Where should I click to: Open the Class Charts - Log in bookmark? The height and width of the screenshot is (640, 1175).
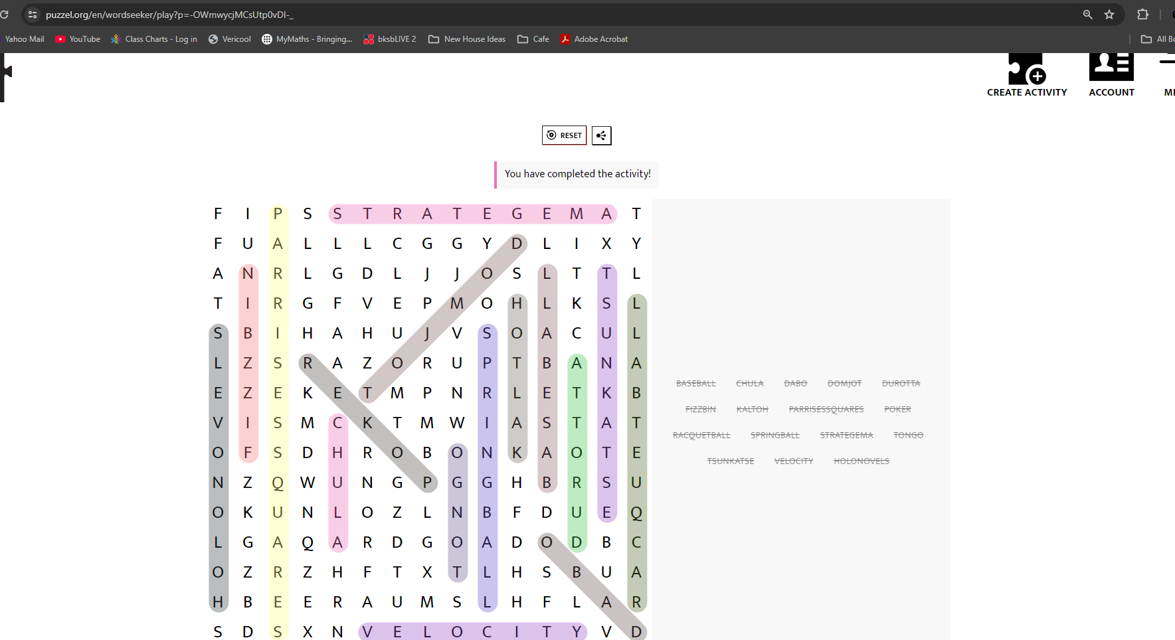[x=154, y=39]
